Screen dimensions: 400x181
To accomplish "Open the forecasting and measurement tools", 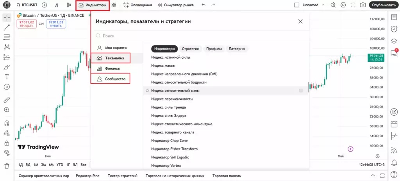I will point(7,57).
